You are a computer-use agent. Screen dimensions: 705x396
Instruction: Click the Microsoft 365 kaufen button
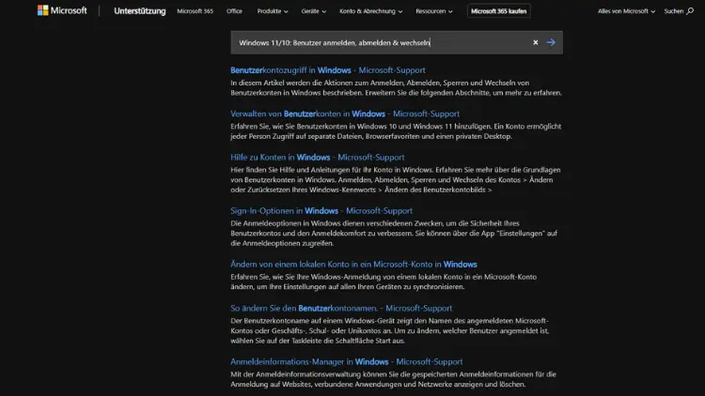click(498, 11)
